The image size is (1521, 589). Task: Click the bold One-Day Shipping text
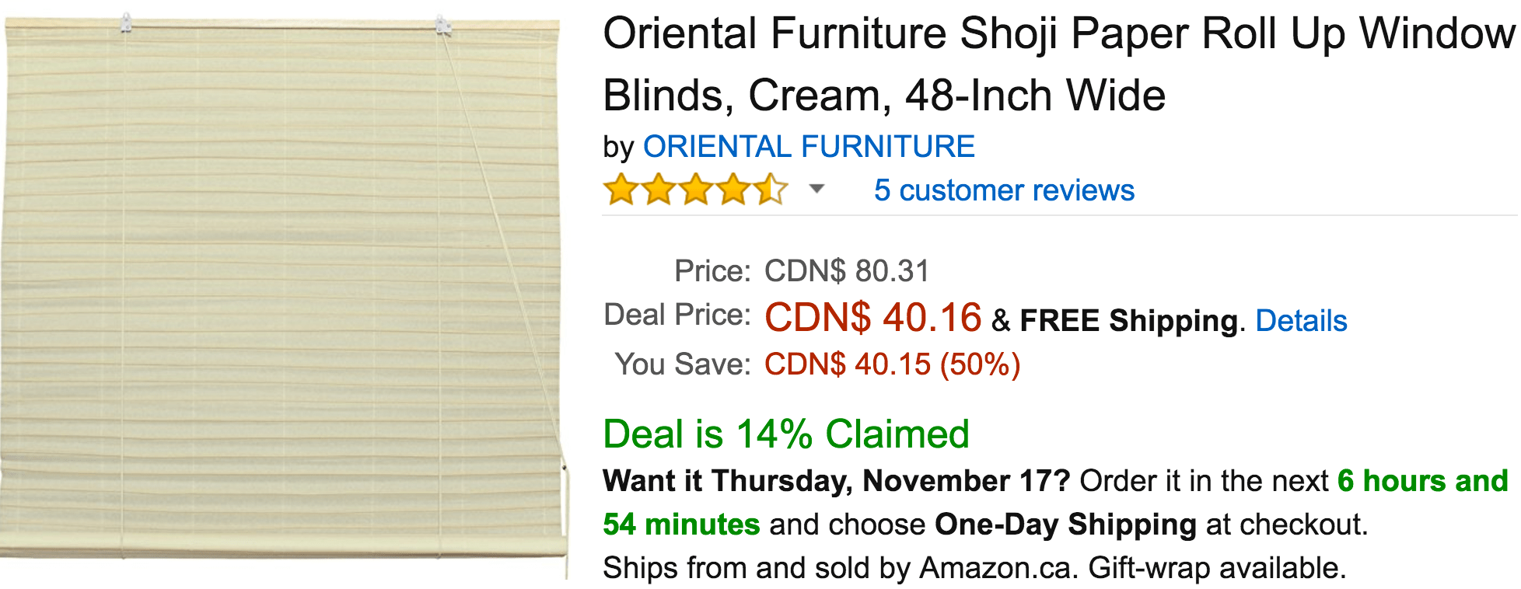coord(1065,525)
